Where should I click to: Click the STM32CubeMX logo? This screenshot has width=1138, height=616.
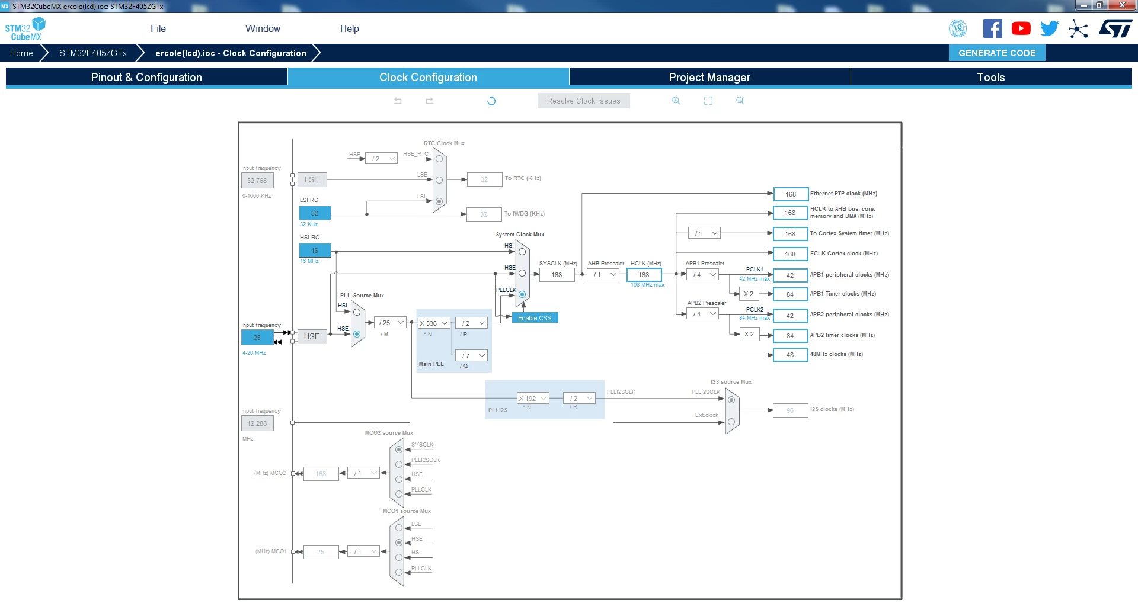point(25,29)
